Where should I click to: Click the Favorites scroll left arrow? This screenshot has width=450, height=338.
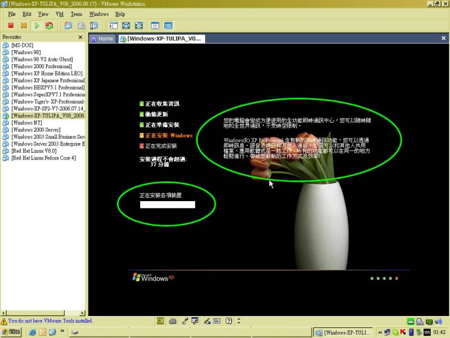(x=4, y=313)
